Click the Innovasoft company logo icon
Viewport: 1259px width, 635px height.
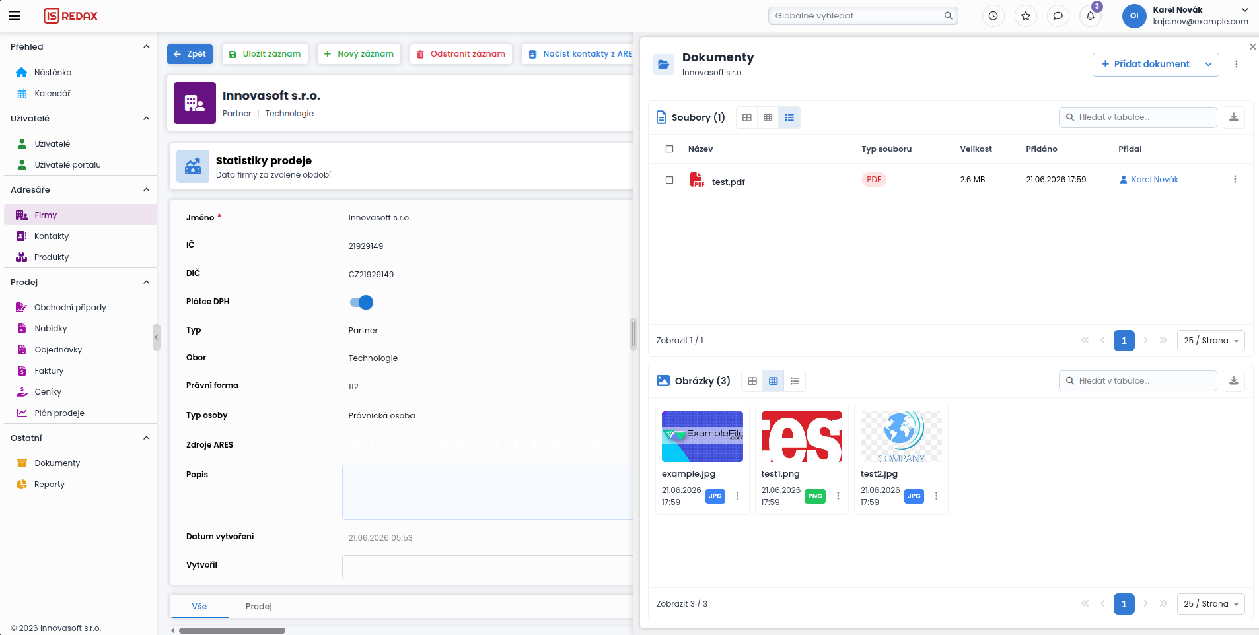(x=195, y=103)
